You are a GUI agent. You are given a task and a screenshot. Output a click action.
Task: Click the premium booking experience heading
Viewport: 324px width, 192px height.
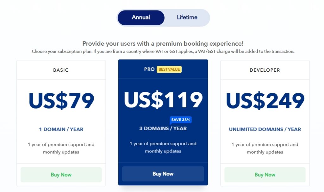pos(163,44)
